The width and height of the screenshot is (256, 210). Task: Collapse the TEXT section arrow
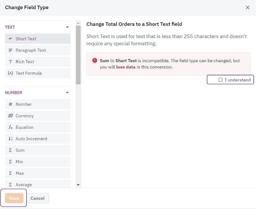coord(67,27)
